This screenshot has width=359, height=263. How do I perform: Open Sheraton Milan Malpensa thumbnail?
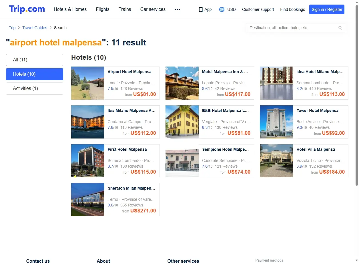click(x=88, y=200)
